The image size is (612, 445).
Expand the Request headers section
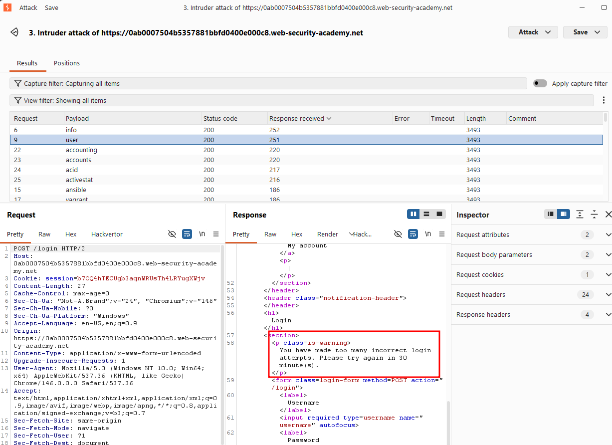coord(531,294)
